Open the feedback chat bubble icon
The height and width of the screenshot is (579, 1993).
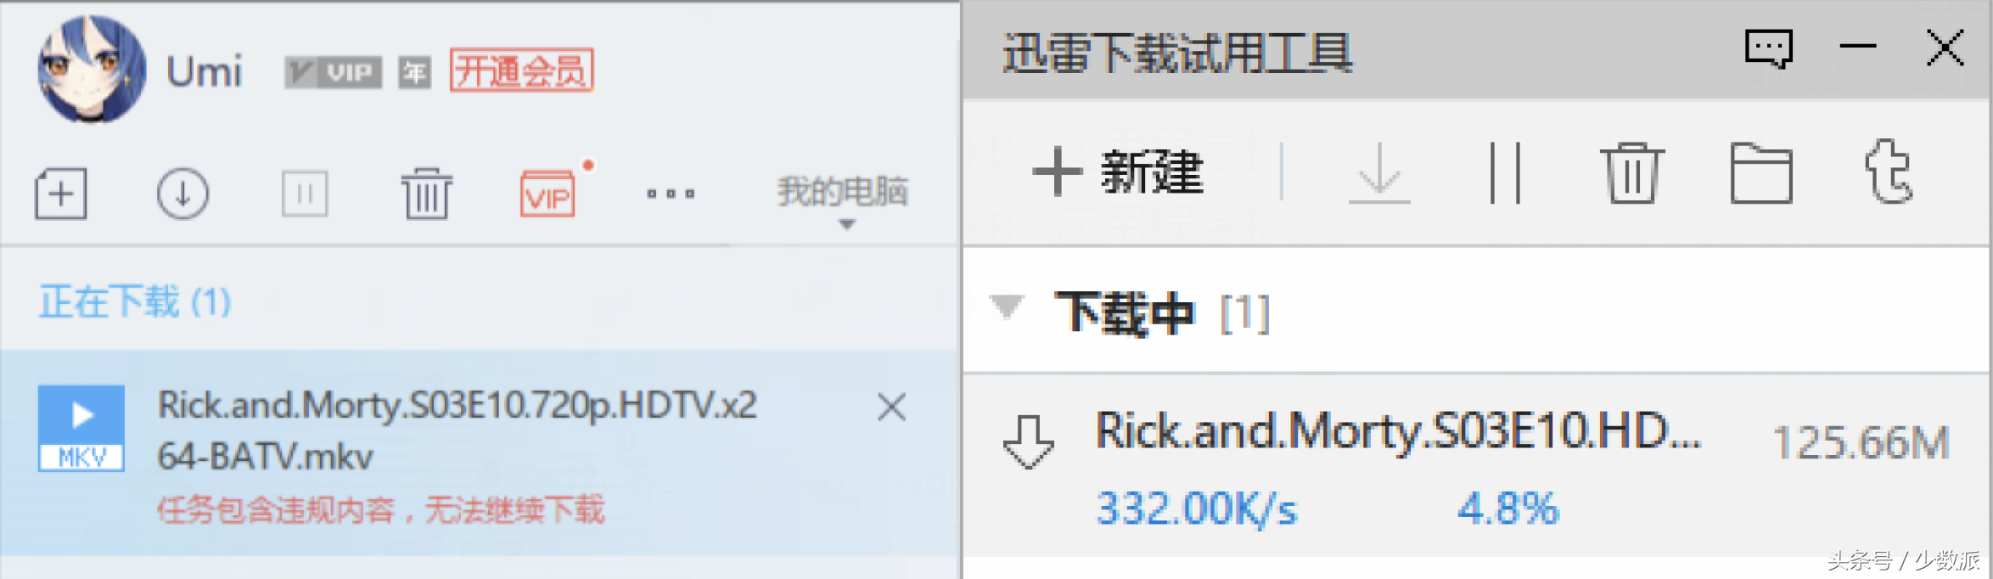[x=1769, y=48]
